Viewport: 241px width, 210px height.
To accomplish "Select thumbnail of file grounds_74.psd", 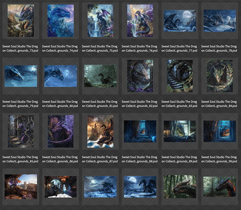I will (x=61, y=21).
